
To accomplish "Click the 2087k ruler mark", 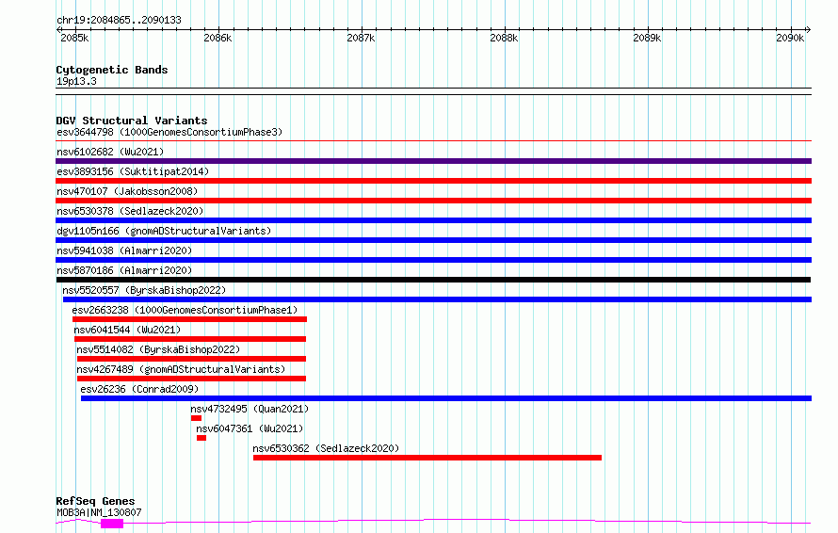I will [x=361, y=38].
